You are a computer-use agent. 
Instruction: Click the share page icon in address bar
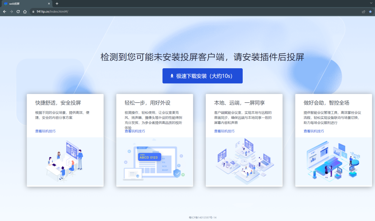coord(363,12)
